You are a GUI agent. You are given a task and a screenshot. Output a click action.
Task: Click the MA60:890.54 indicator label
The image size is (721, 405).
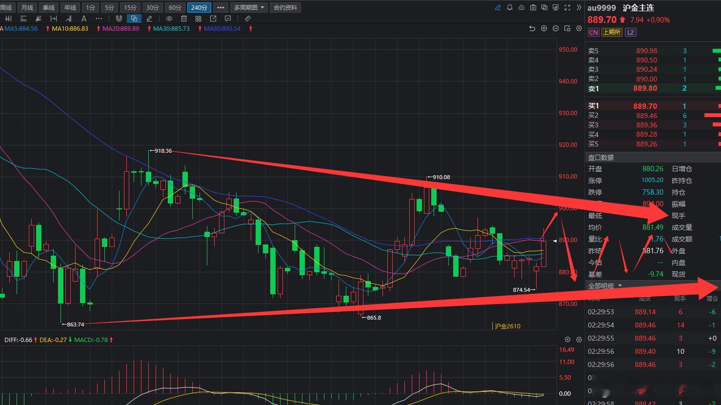(222, 29)
